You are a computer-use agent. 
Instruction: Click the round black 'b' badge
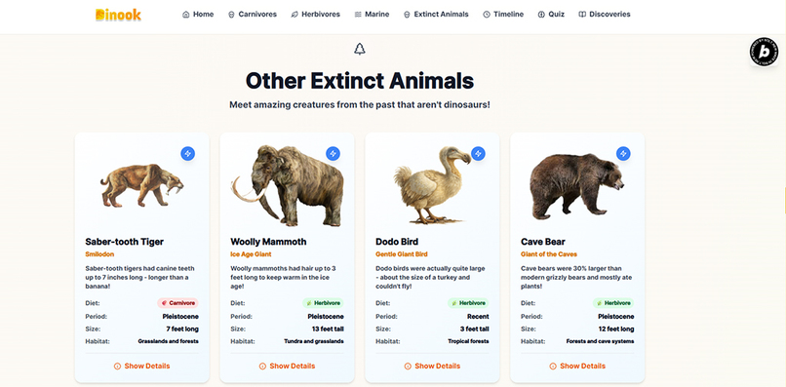[x=764, y=52]
